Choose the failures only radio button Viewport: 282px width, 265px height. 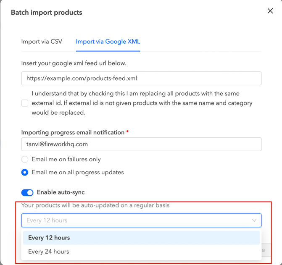[25, 159]
